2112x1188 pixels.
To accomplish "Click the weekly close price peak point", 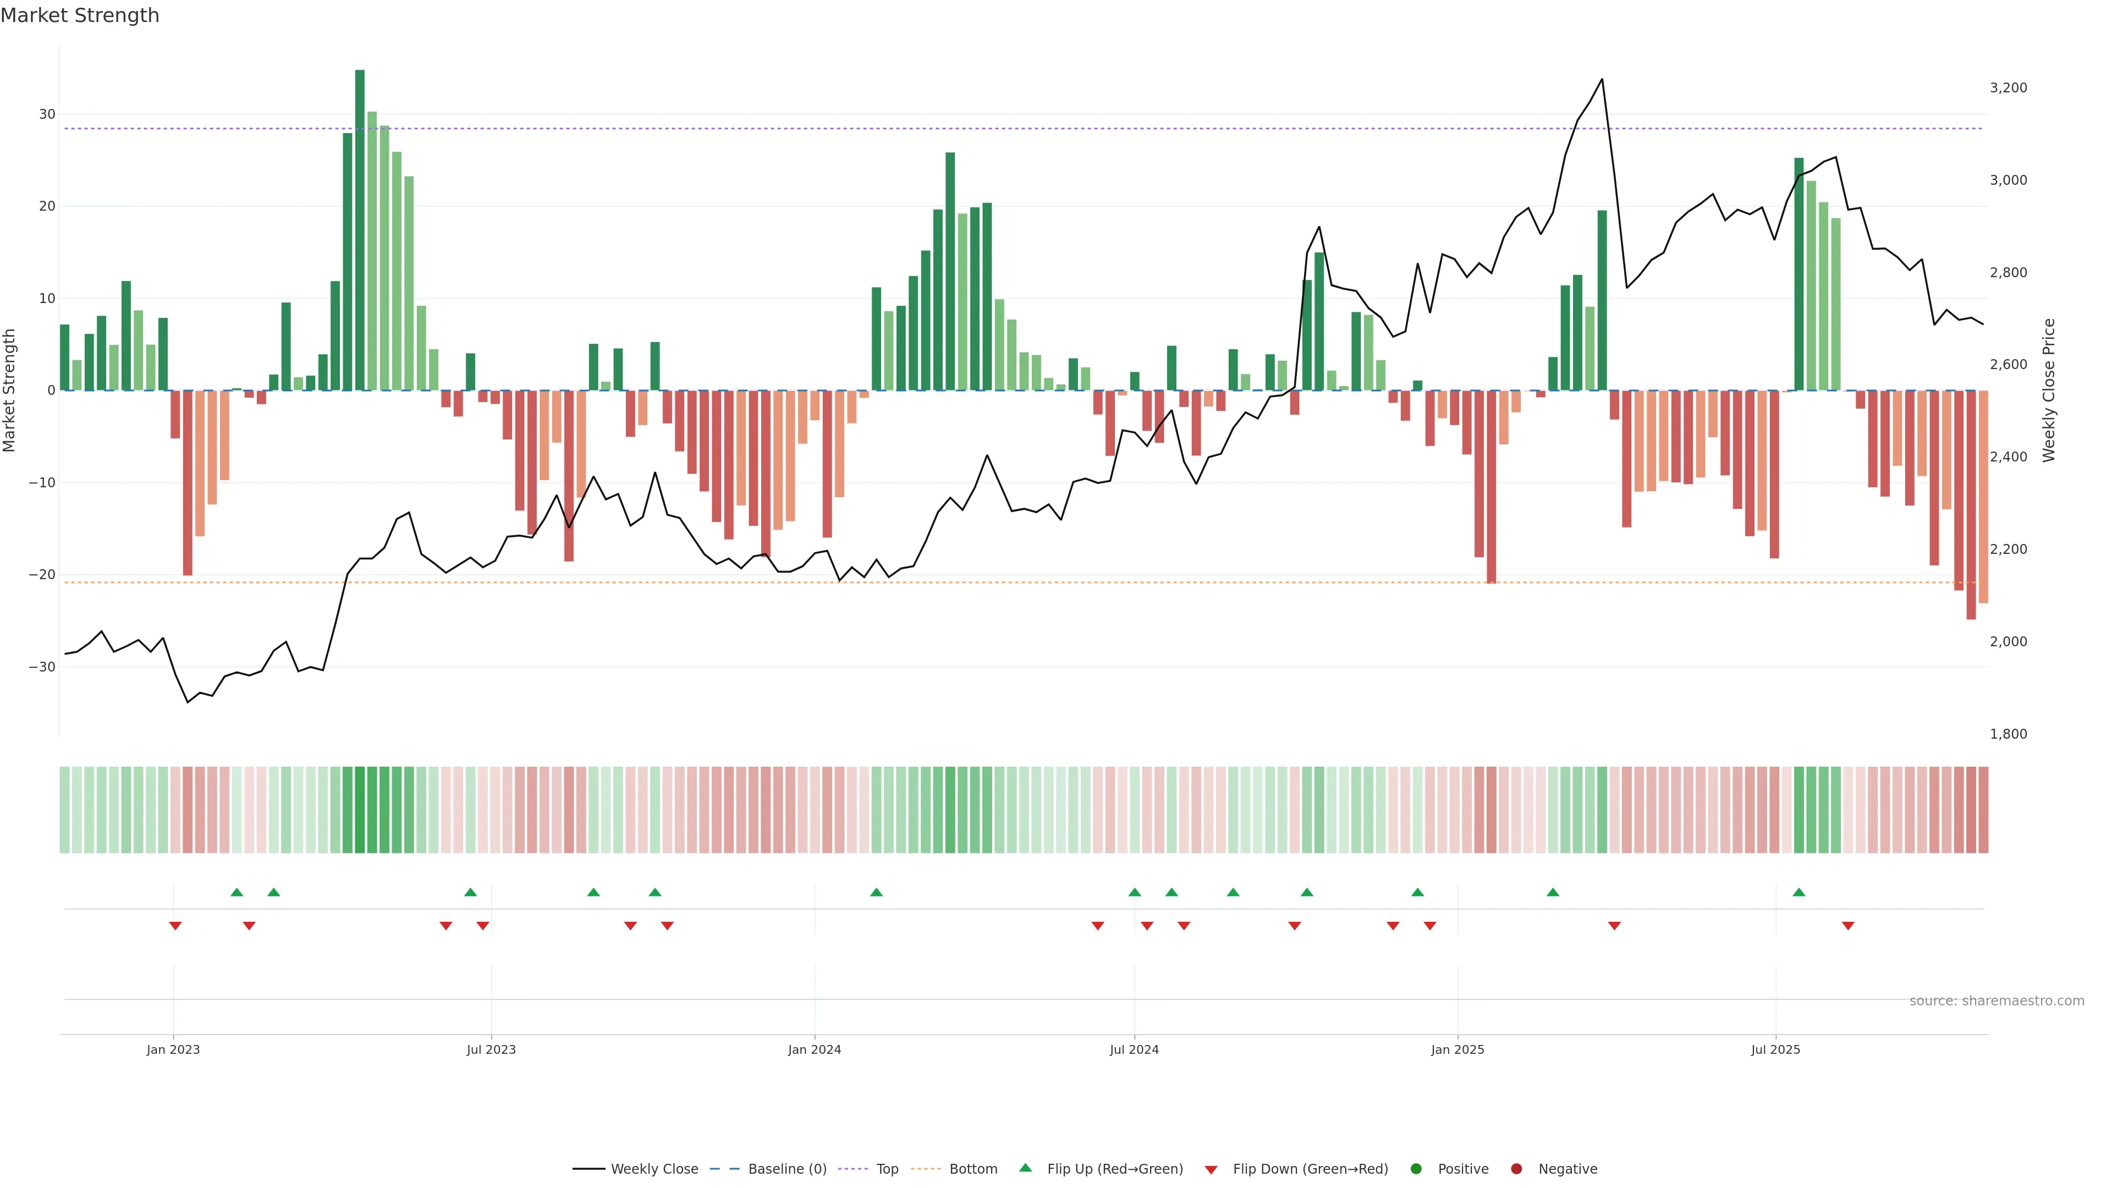I will pyautogui.click(x=1602, y=80).
